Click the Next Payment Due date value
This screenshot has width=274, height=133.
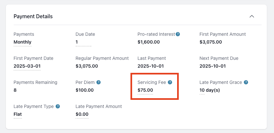(212, 66)
